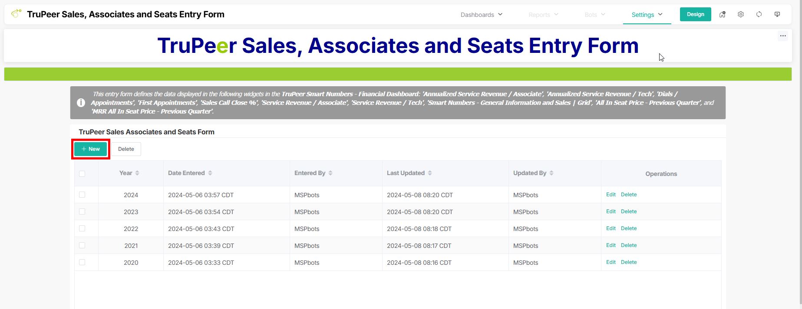The width and height of the screenshot is (802, 309).
Task: Check the 2022 row checkbox
Action: pyautogui.click(x=82, y=228)
